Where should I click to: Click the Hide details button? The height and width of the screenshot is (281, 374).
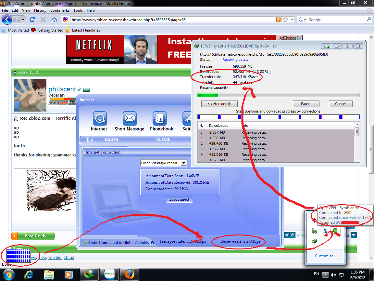[219, 104]
